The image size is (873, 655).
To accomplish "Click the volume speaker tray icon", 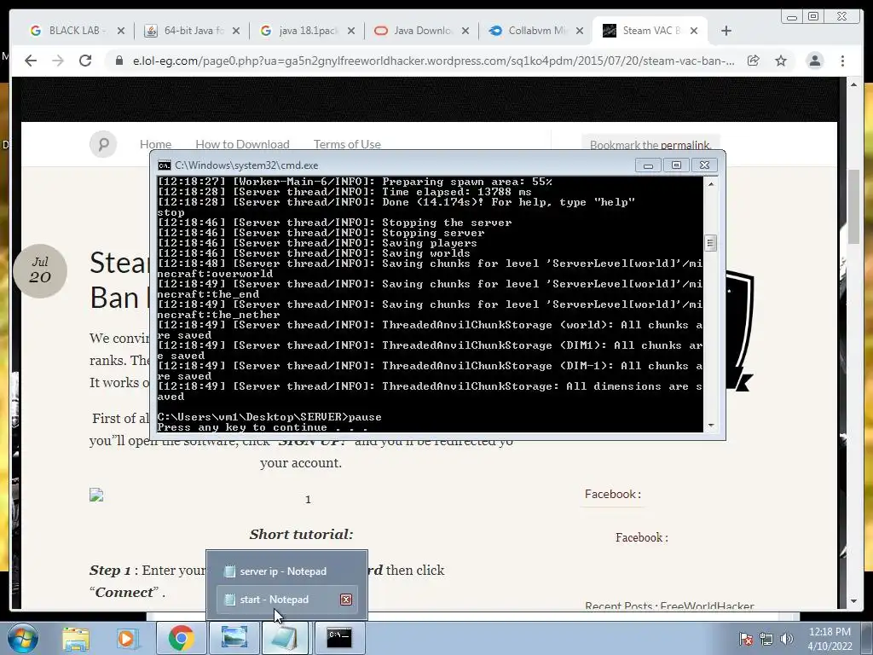I will click(x=787, y=639).
